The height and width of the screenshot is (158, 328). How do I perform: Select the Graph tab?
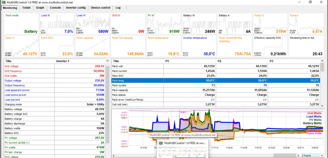pos(40,8)
